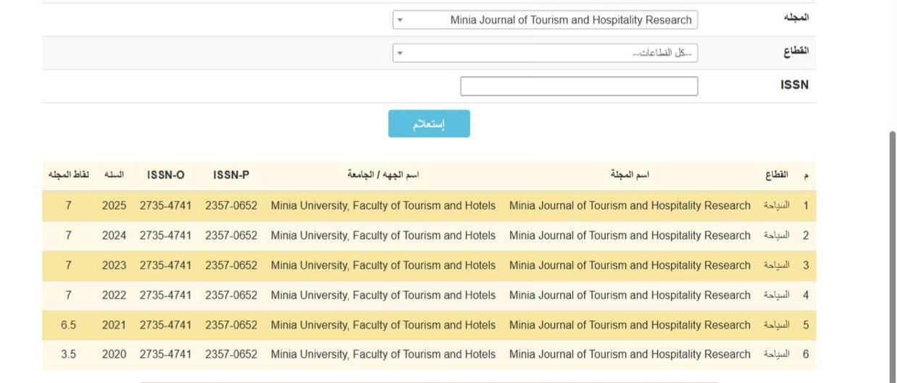Click the university name column header
The width and height of the screenshot is (897, 383).
383,174
